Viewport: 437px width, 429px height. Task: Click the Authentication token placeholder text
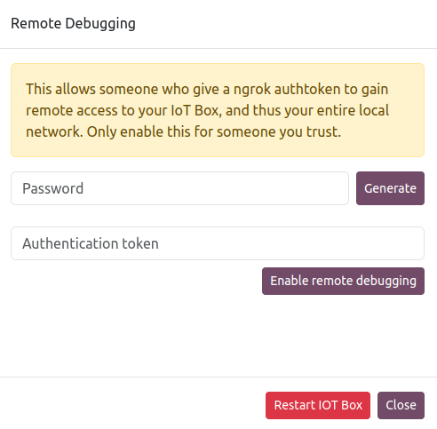pyautogui.click(x=91, y=243)
